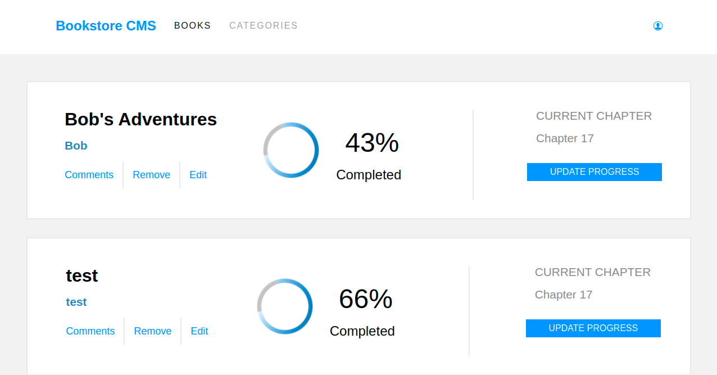Remove the book Bob's Adventures
Viewport: 717px width, 375px height.
tap(151, 175)
